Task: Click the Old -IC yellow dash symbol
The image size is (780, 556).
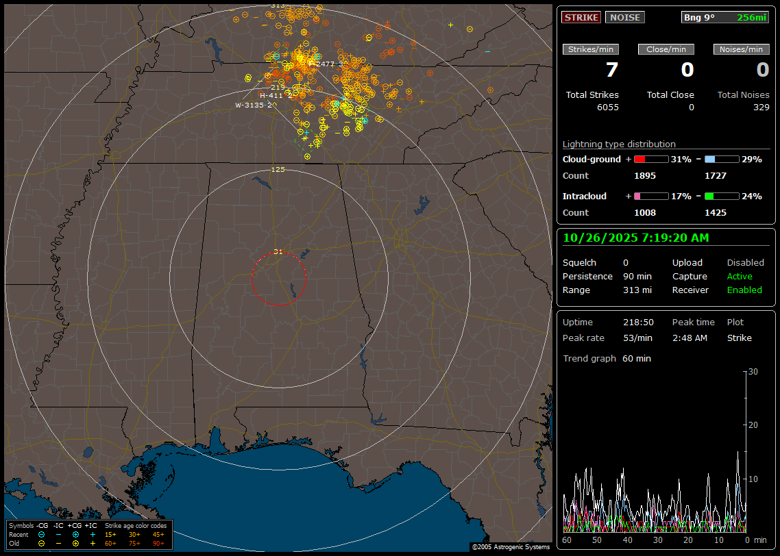Action: pos(58,543)
